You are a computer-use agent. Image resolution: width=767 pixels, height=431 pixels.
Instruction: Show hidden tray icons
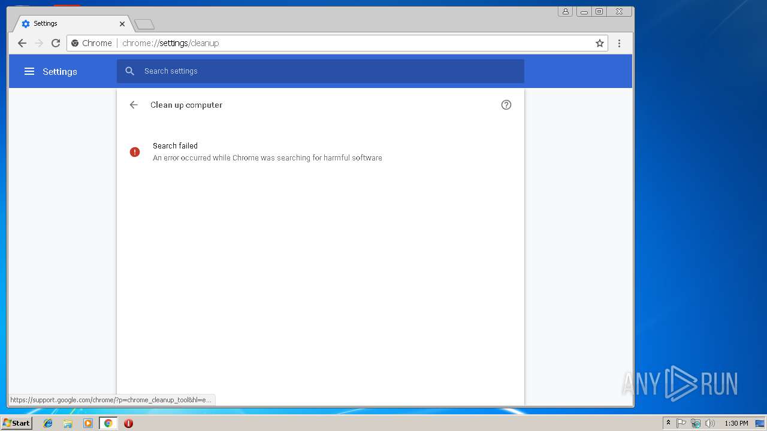[x=668, y=423]
